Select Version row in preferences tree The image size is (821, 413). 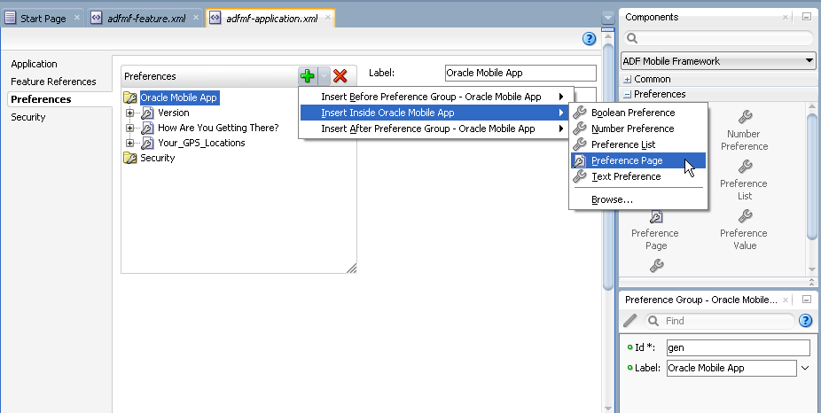coord(173,113)
